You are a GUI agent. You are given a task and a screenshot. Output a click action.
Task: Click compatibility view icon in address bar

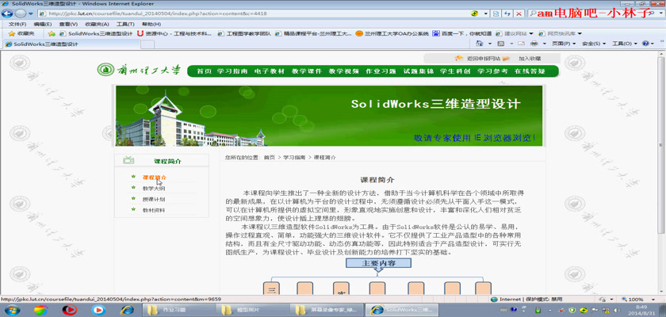tap(496, 13)
